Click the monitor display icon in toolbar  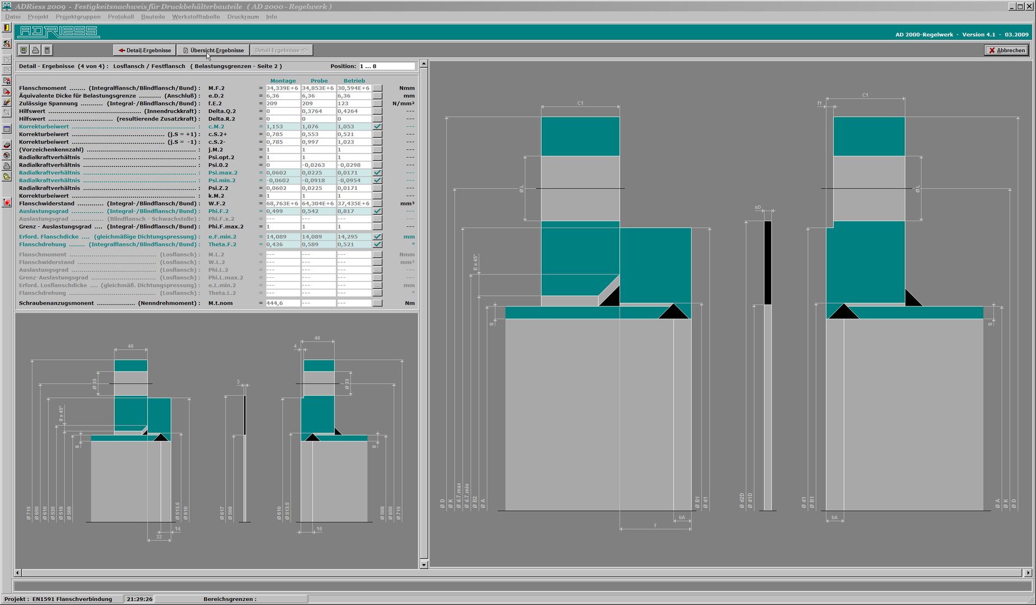[x=24, y=50]
